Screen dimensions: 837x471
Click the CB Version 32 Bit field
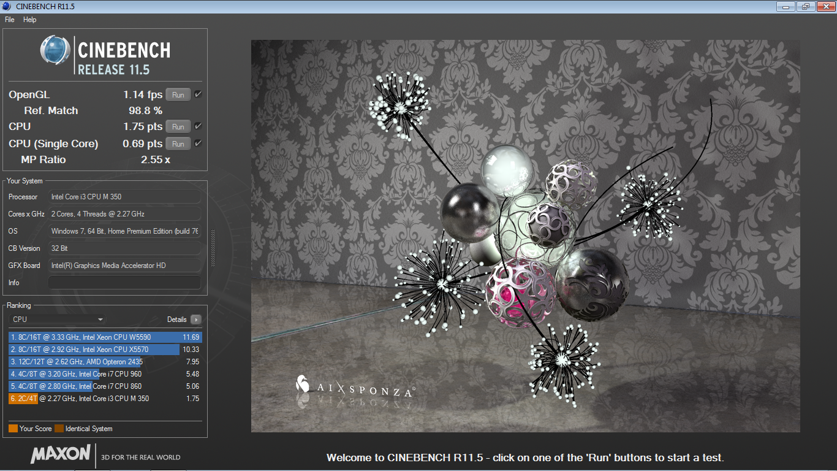[x=124, y=248]
